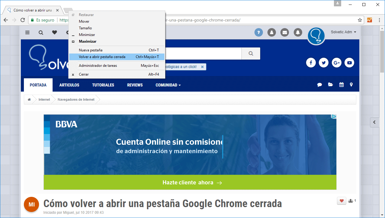Open Solvetic's Facebook page icon
Screen dimensions: 385x218
[x=311, y=63]
